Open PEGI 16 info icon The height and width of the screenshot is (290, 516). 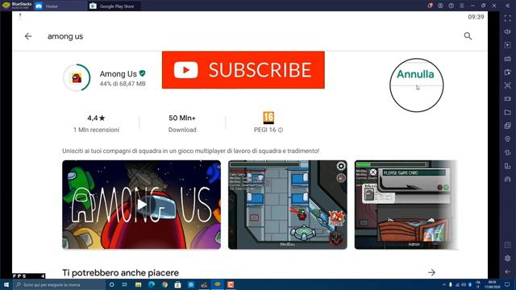point(281,130)
